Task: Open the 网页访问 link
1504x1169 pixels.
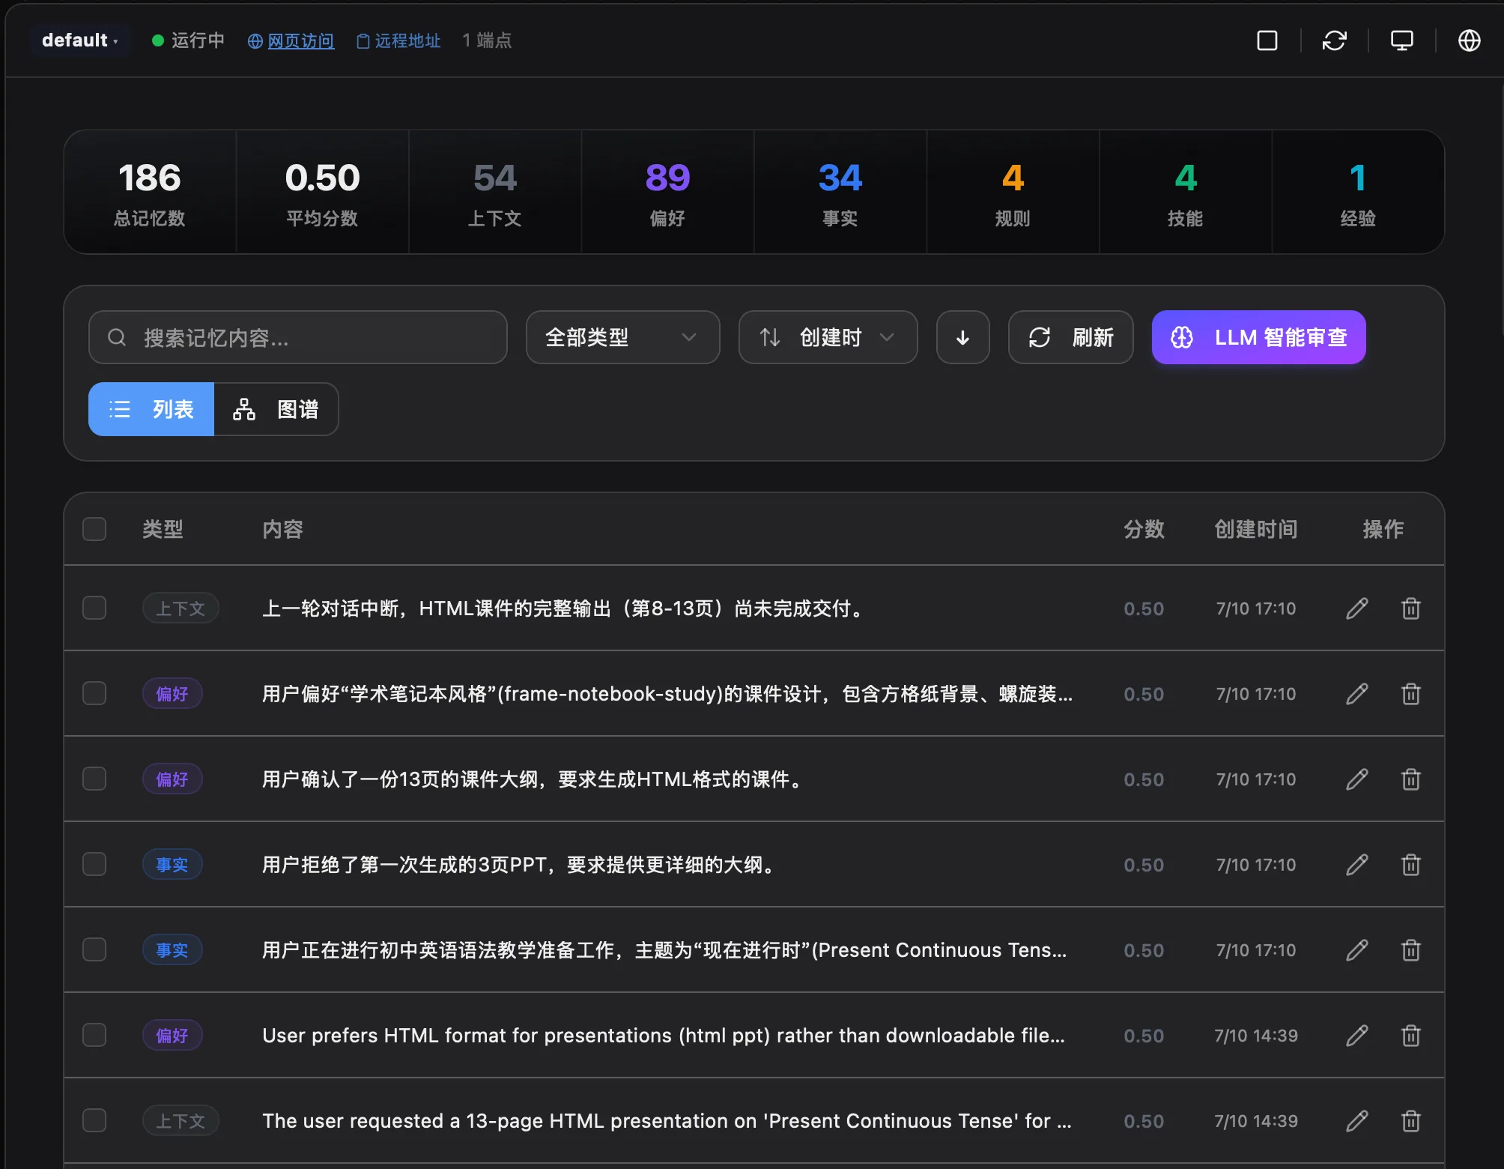Action: click(291, 40)
